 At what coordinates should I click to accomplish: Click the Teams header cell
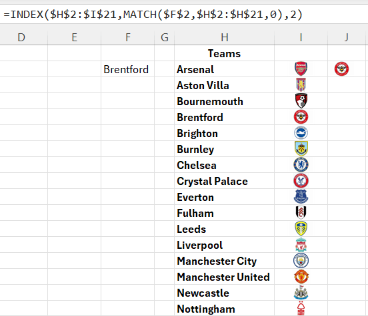225,53
